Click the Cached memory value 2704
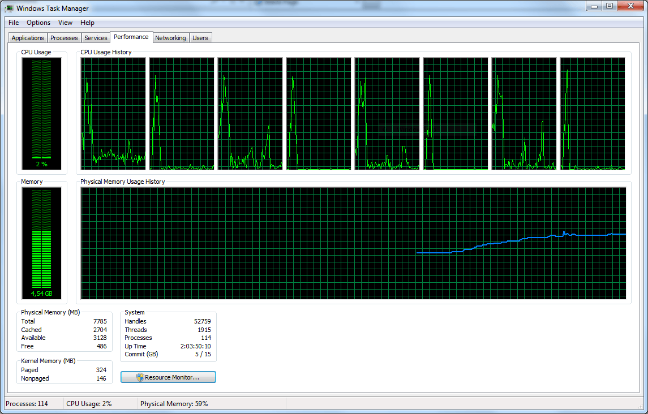Screen dimensions: 648x414 coord(100,330)
